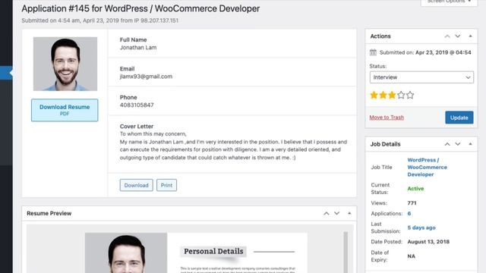Set rating to four stars
This screenshot has height=273, width=486.
(x=401, y=95)
